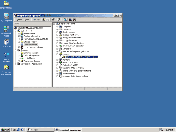Select the Tree tab
Image resolution: width=176 pixels, height=132 pixels.
[x=17, y=24]
